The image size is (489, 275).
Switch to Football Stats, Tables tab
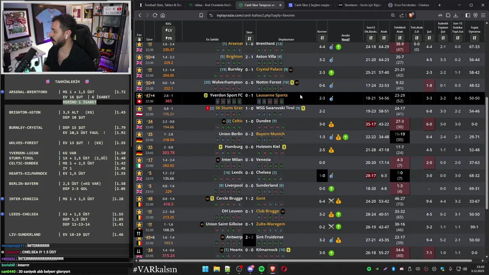click(x=160, y=5)
